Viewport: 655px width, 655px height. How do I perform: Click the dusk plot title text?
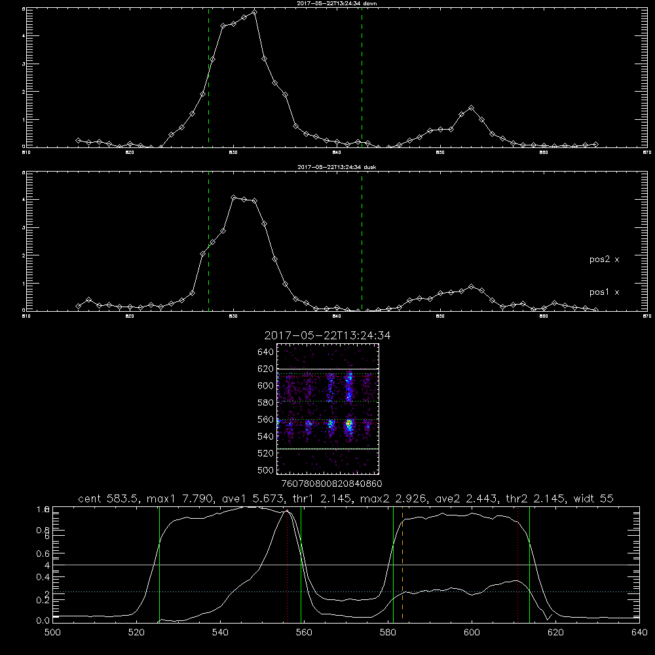tap(337, 167)
